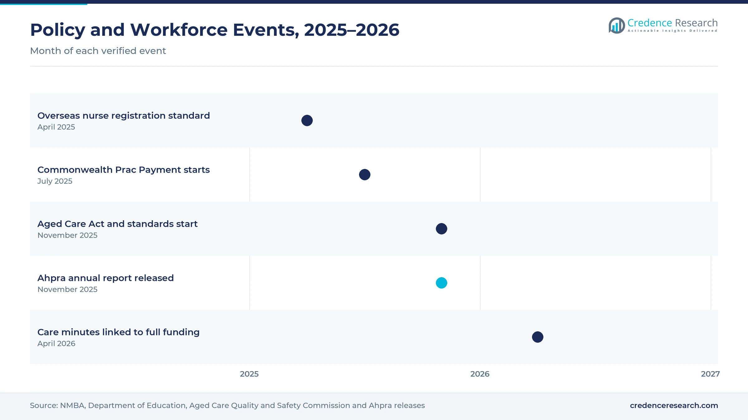Click the 'April 2025' date text
The height and width of the screenshot is (420, 748).
coord(56,127)
